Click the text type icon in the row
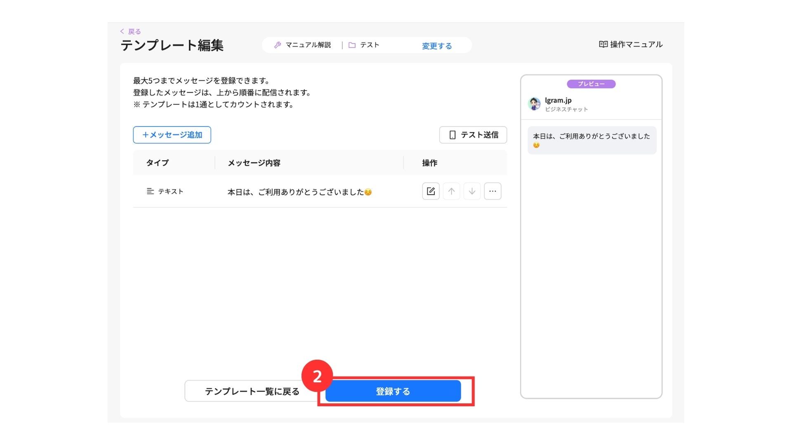This screenshot has width=792, height=445. [150, 191]
